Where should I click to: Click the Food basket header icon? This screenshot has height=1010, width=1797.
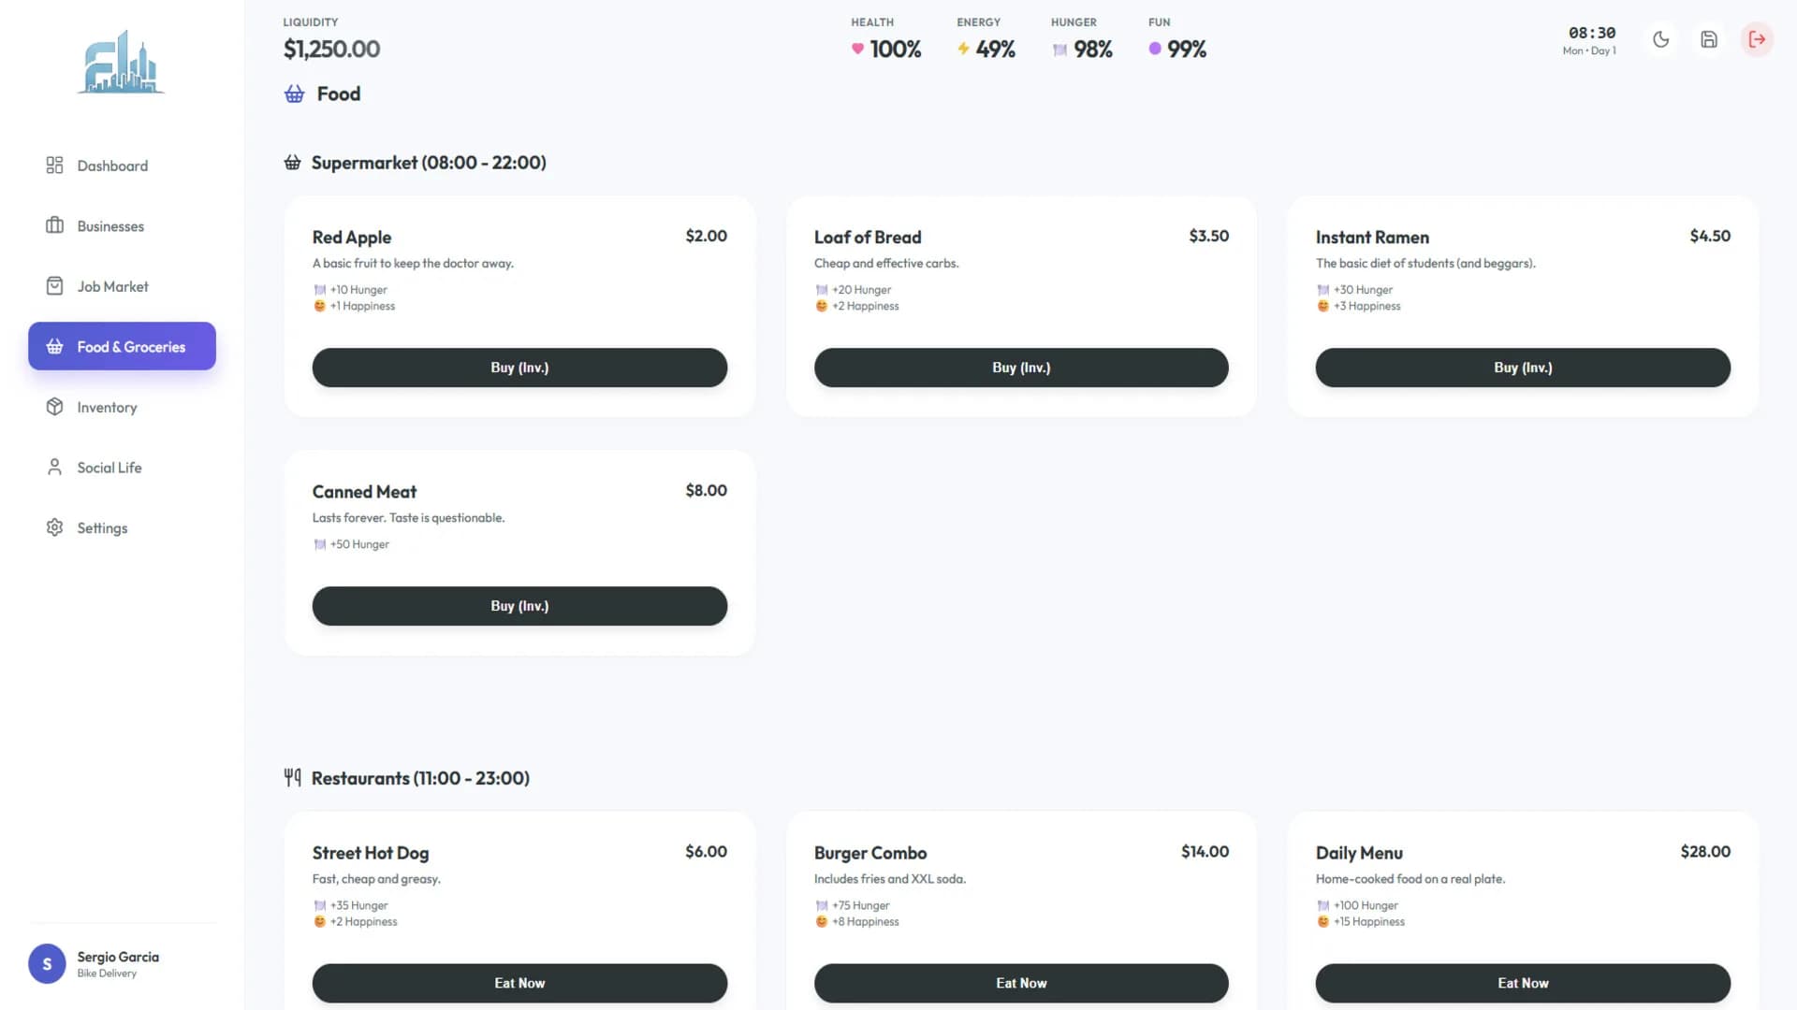pyautogui.click(x=294, y=94)
